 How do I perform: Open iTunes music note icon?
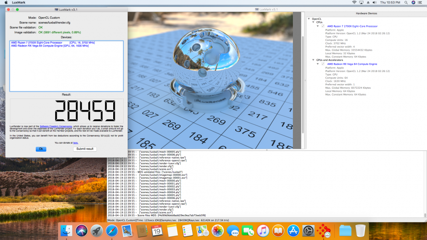tap(263, 231)
